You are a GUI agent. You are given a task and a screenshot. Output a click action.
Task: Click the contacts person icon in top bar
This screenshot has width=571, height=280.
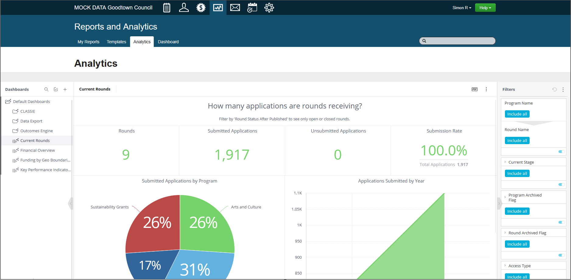(x=184, y=8)
